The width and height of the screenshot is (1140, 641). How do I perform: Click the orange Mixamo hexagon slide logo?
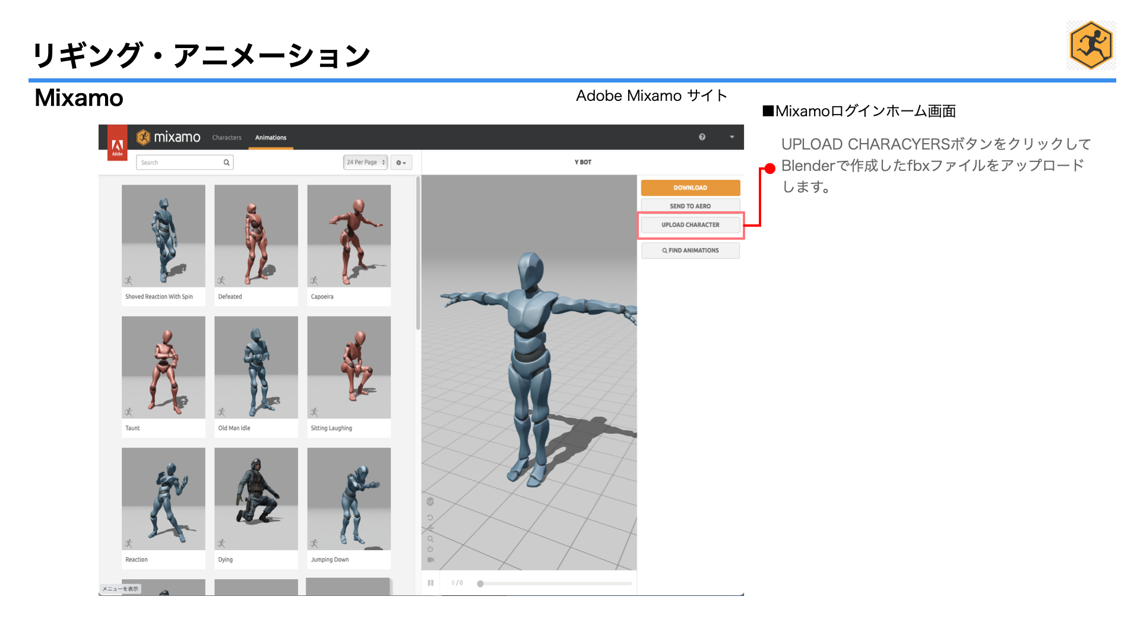pos(1091,46)
